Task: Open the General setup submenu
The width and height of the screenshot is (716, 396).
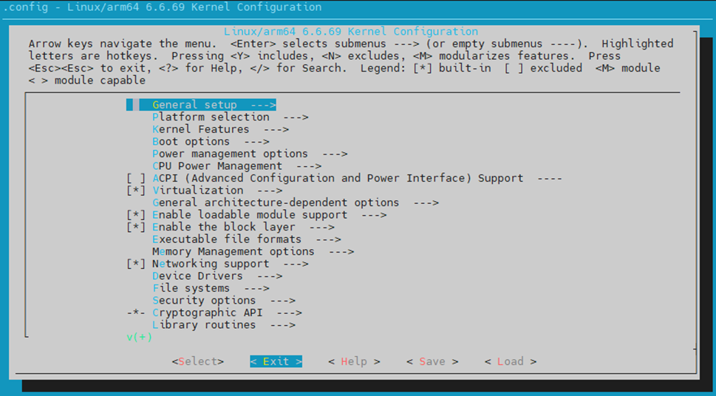Action: (x=201, y=105)
